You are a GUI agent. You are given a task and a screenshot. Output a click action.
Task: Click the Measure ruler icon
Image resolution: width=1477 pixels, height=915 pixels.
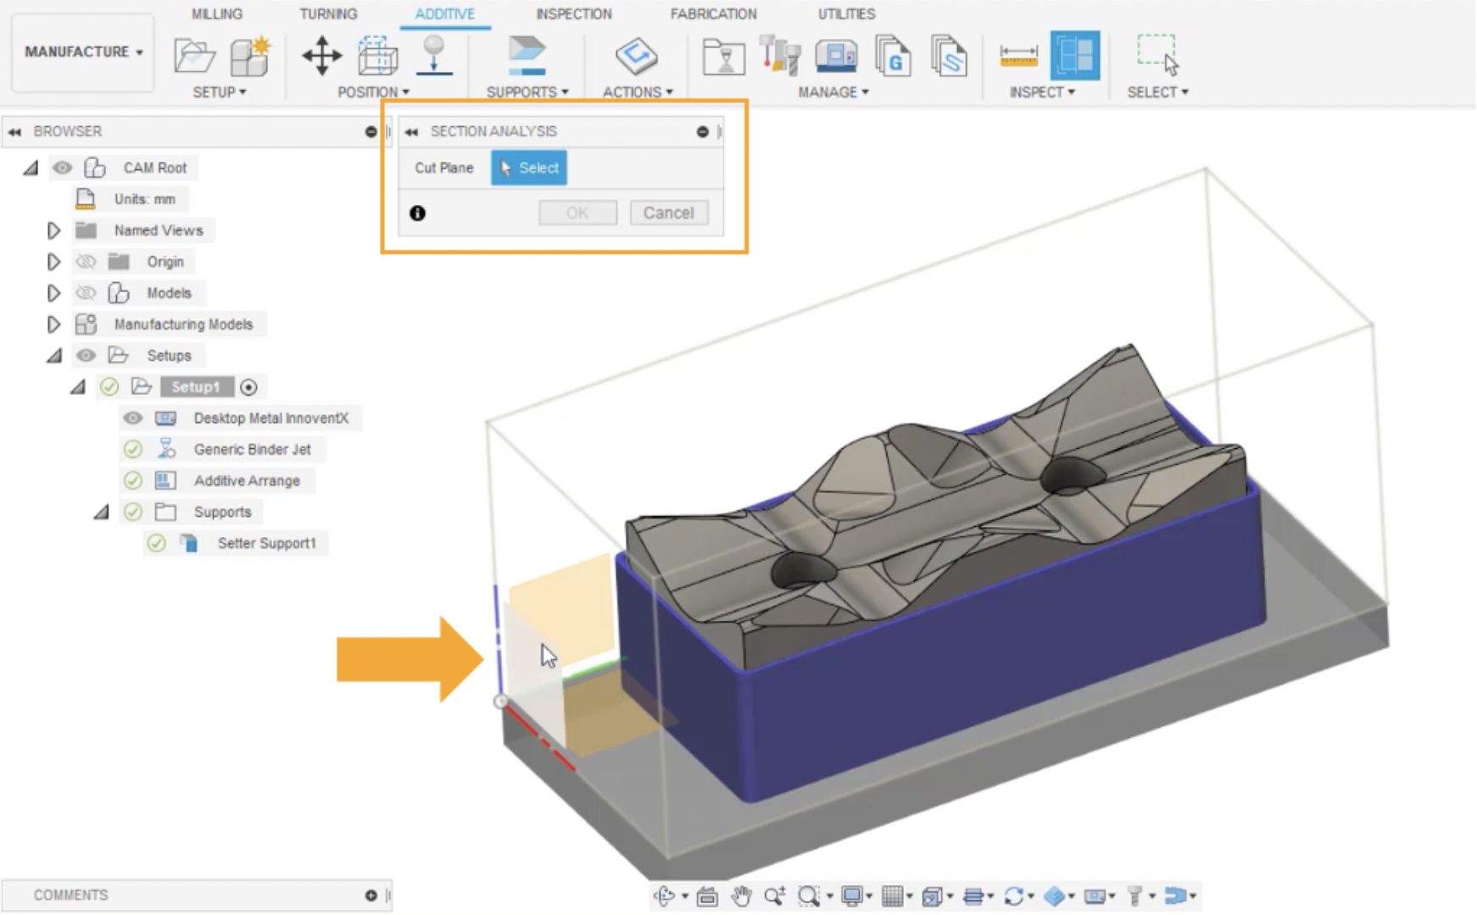pos(1018,56)
